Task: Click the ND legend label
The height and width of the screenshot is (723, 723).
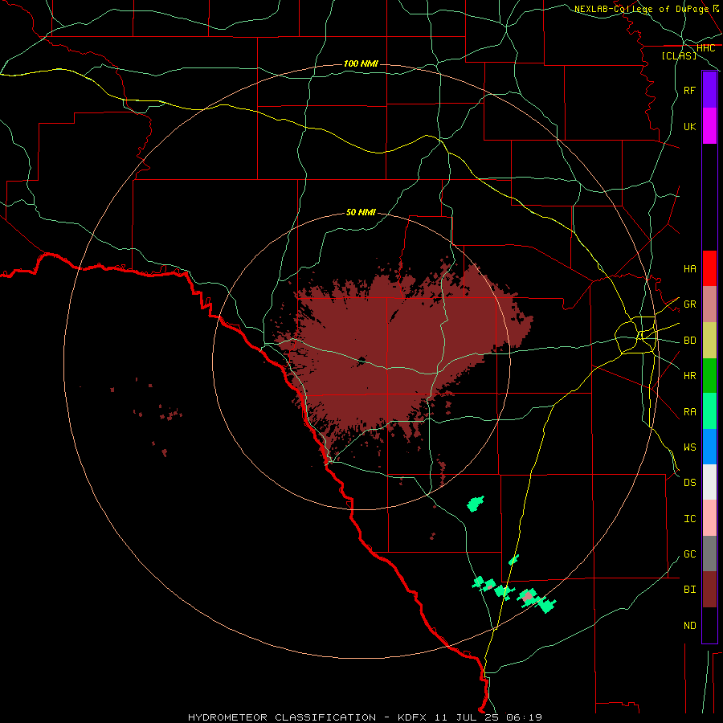Action: click(x=689, y=625)
